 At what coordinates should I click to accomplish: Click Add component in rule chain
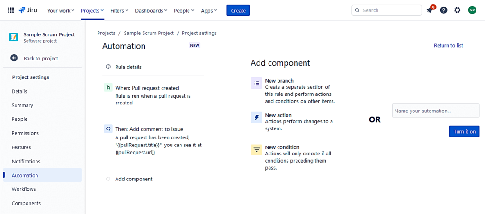tap(134, 179)
